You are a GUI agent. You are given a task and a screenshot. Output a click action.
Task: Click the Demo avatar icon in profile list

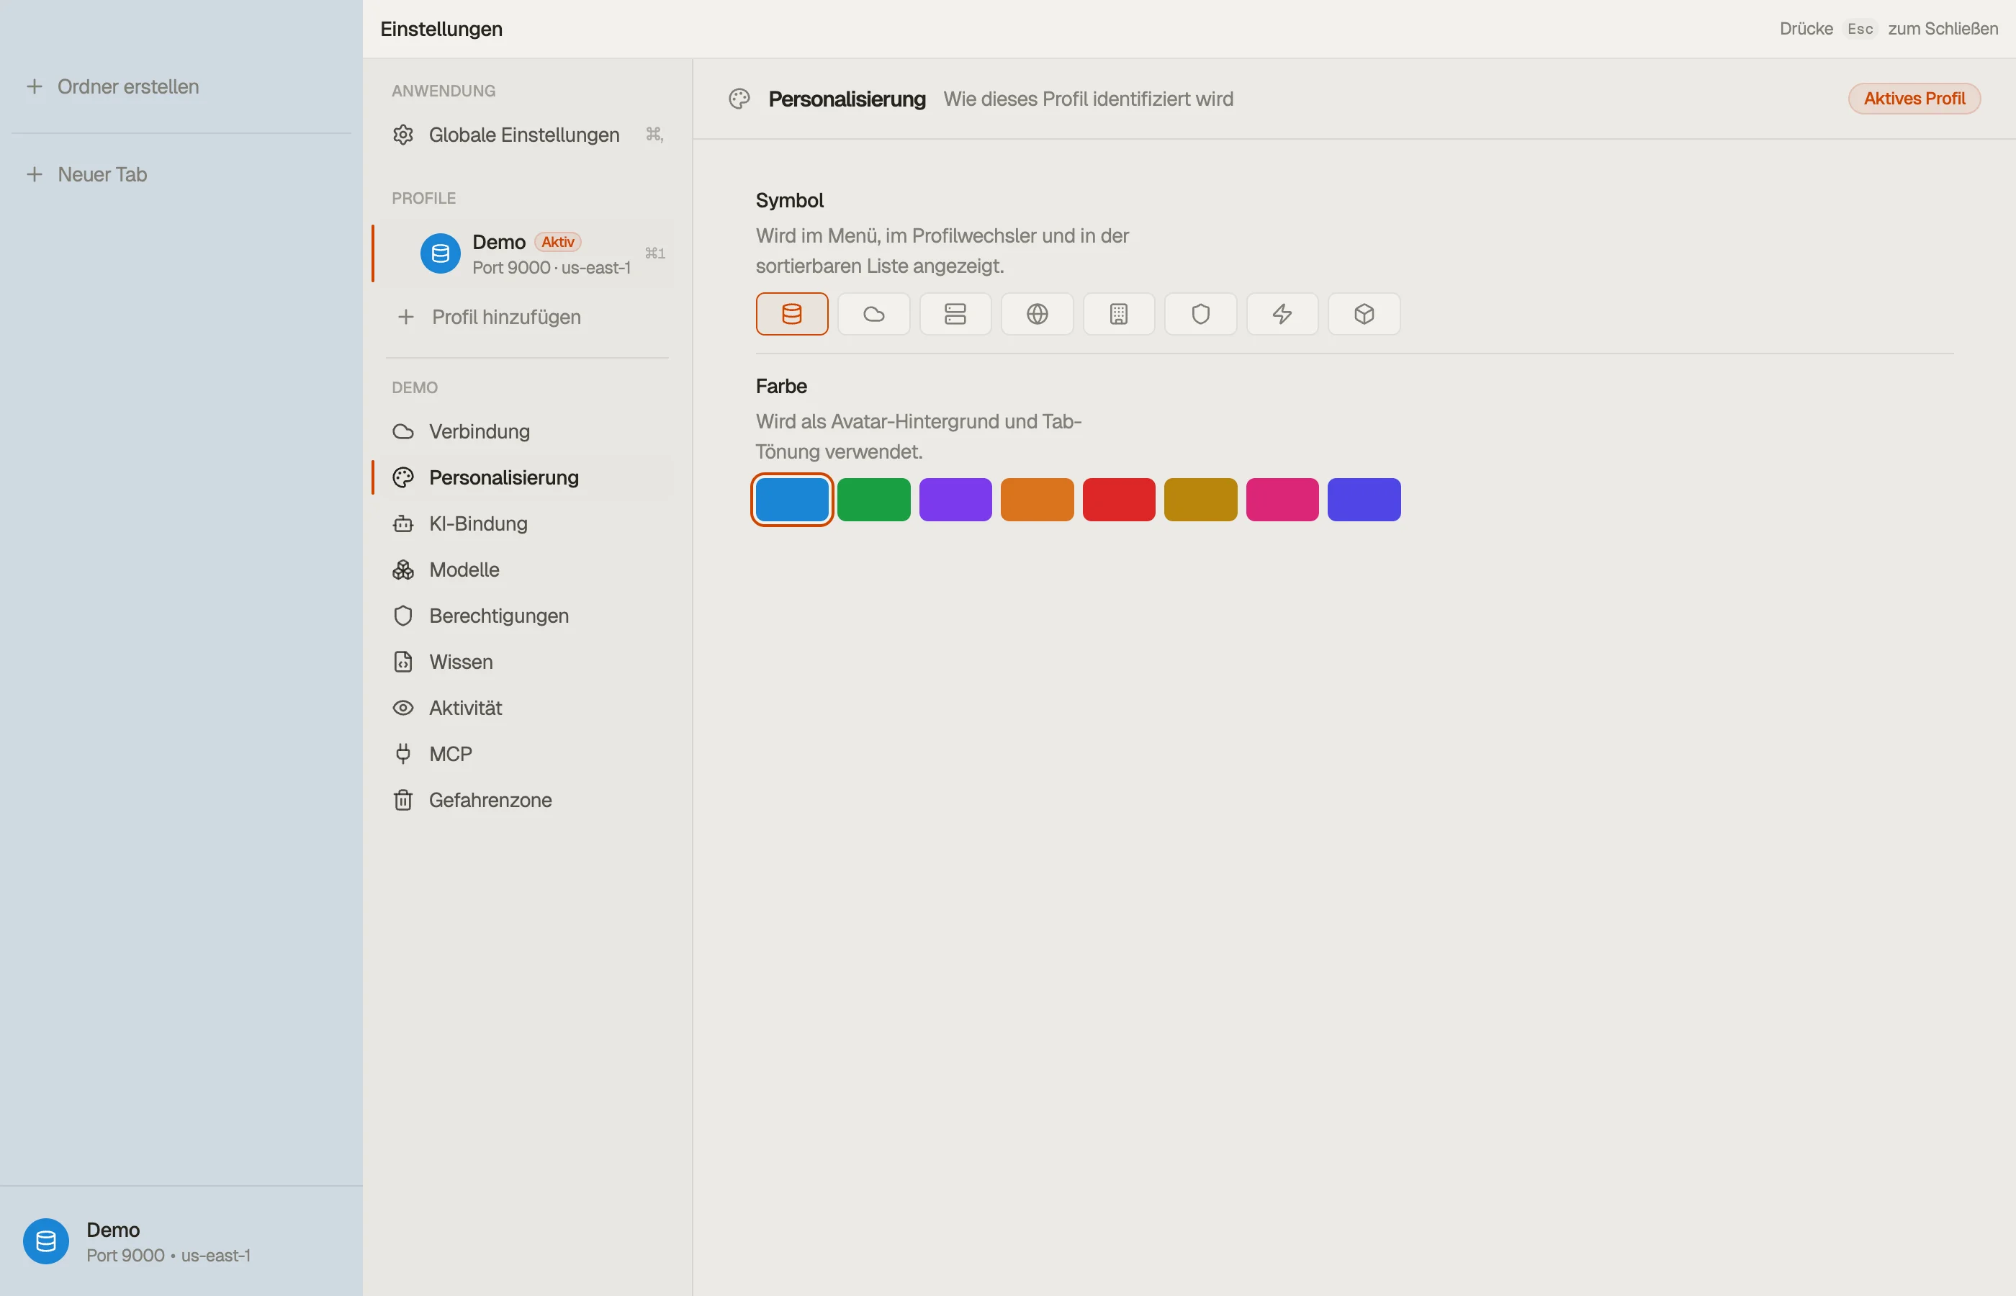[x=440, y=253]
